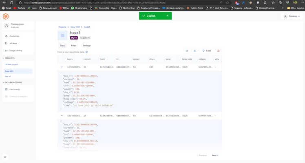Click the MQTT badge
The image size is (305, 163).
tap(74, 38)
